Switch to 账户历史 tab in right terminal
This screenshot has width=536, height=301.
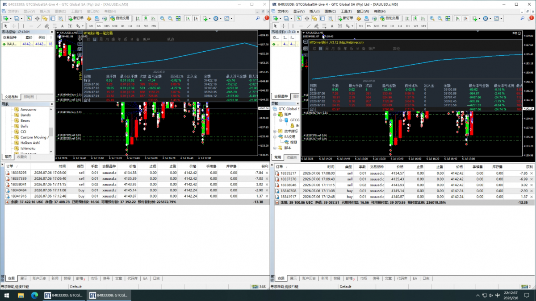coord(310,278)
